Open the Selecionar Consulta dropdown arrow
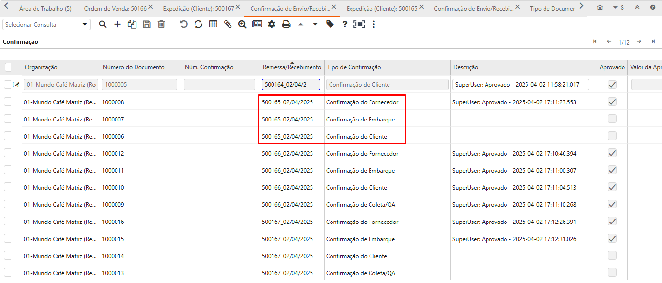The height and width of the screenshot is (283, 662). [x=85, y=24]
